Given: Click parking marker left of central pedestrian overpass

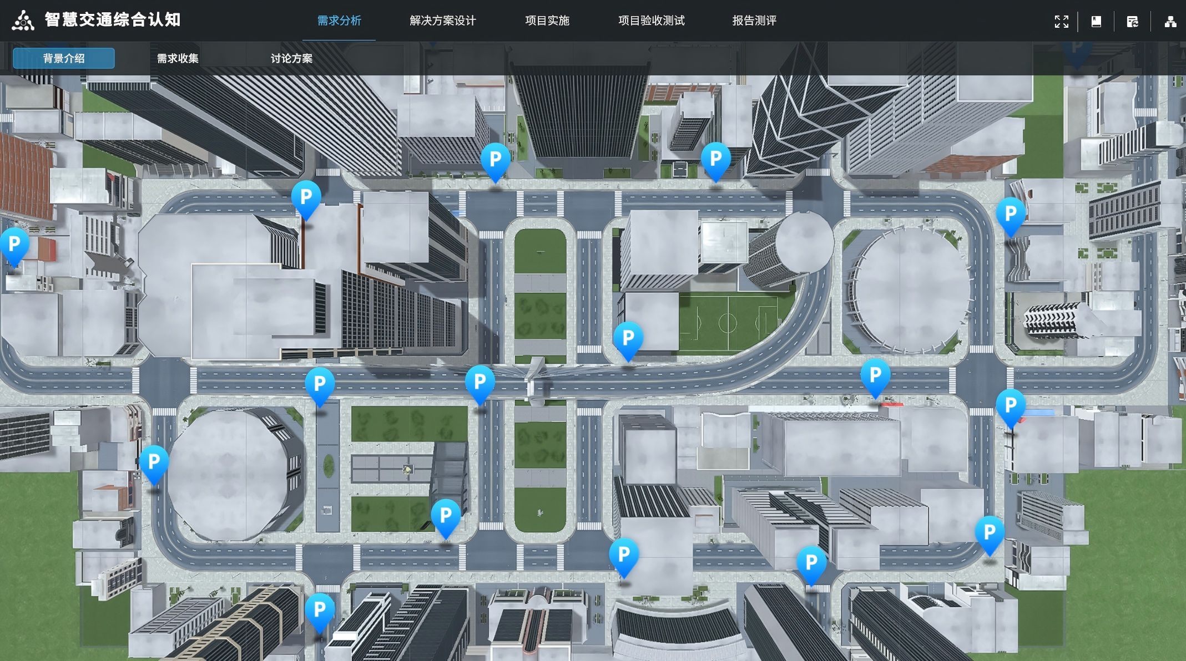Looking at the screenshot, I should tap(480, 383).
